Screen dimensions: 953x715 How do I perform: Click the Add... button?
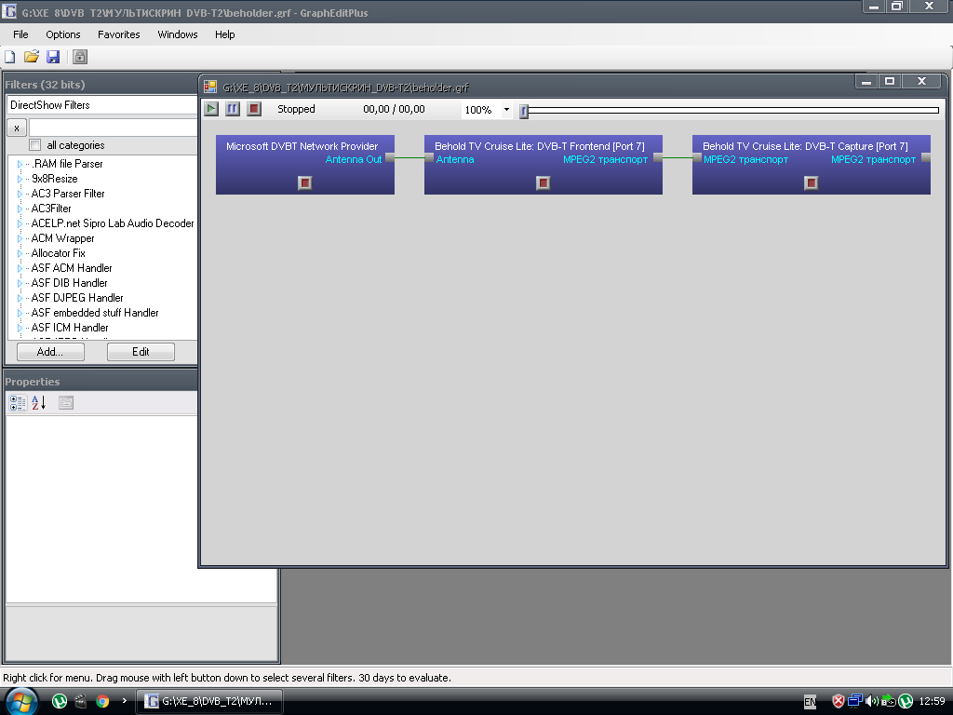pos(50,352)
